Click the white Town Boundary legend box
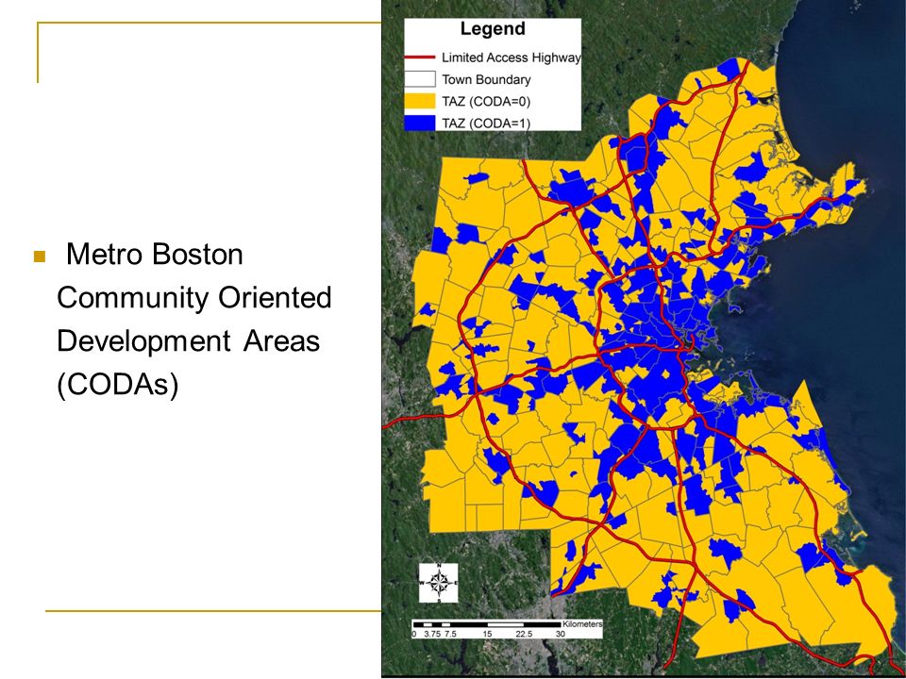Image resolution: width=906 pixels, height=679 pixels. click(419, 79)
